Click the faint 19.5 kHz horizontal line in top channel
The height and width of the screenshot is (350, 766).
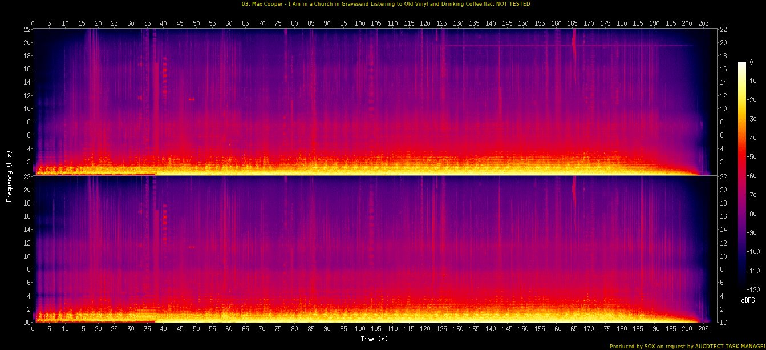[x=570, y=45]
